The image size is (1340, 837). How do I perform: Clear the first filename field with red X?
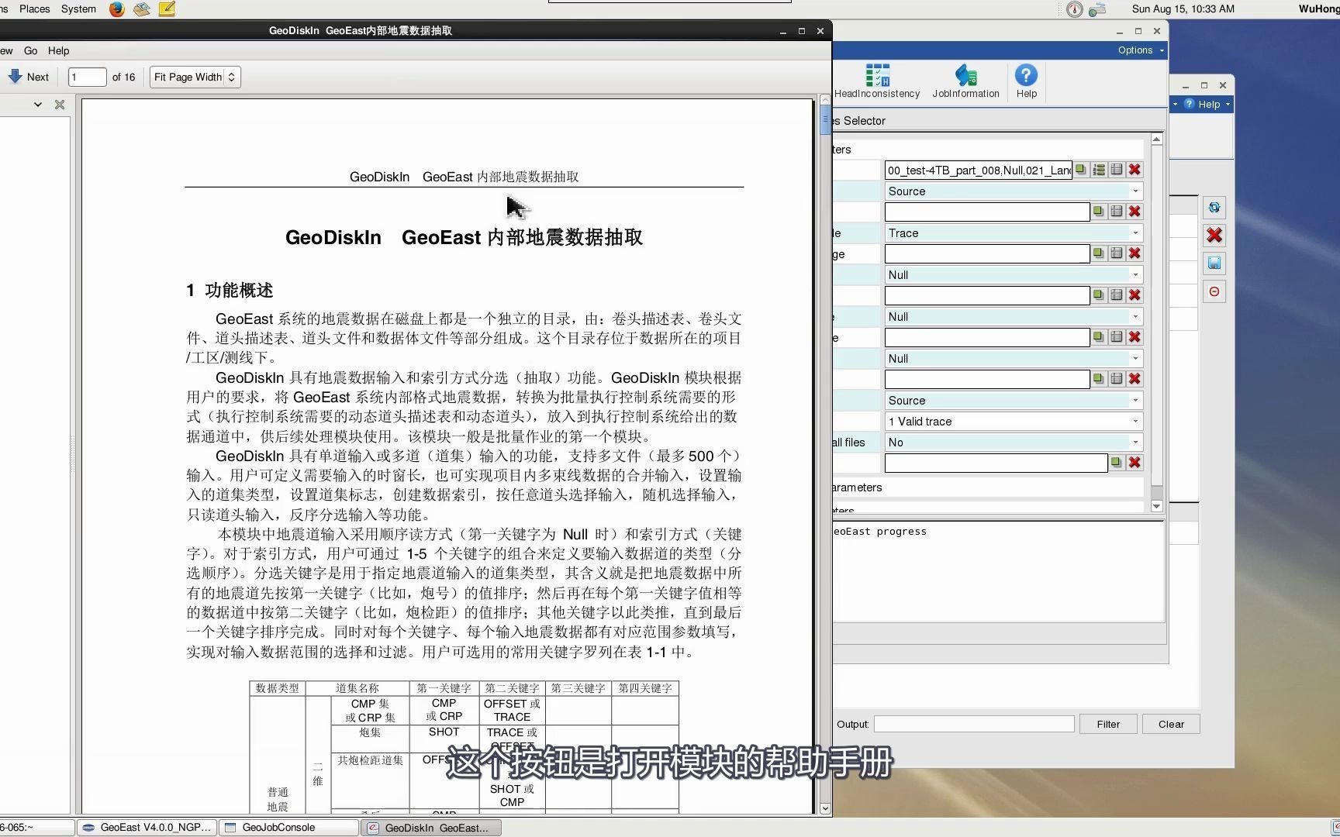[x=1135, y=170]
